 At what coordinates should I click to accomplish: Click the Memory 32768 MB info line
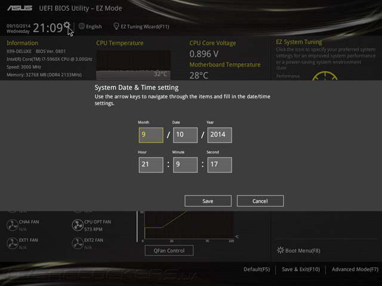(44, 74)
